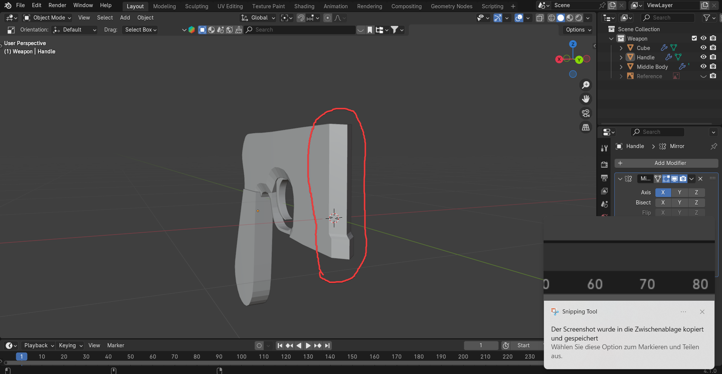Open the Object Mode dropdown
Image resolution: width=722 pixels, height=374 pixels.
point(47,18)
